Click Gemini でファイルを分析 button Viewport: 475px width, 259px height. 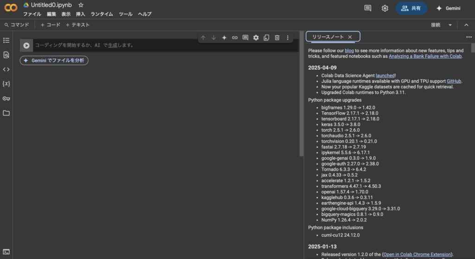tap(54, 60)
